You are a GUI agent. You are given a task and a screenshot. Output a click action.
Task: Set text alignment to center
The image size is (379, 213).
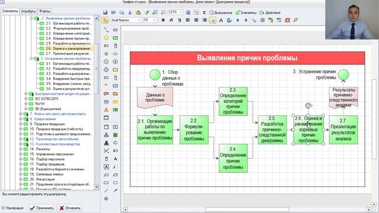(x=196, y=20)
